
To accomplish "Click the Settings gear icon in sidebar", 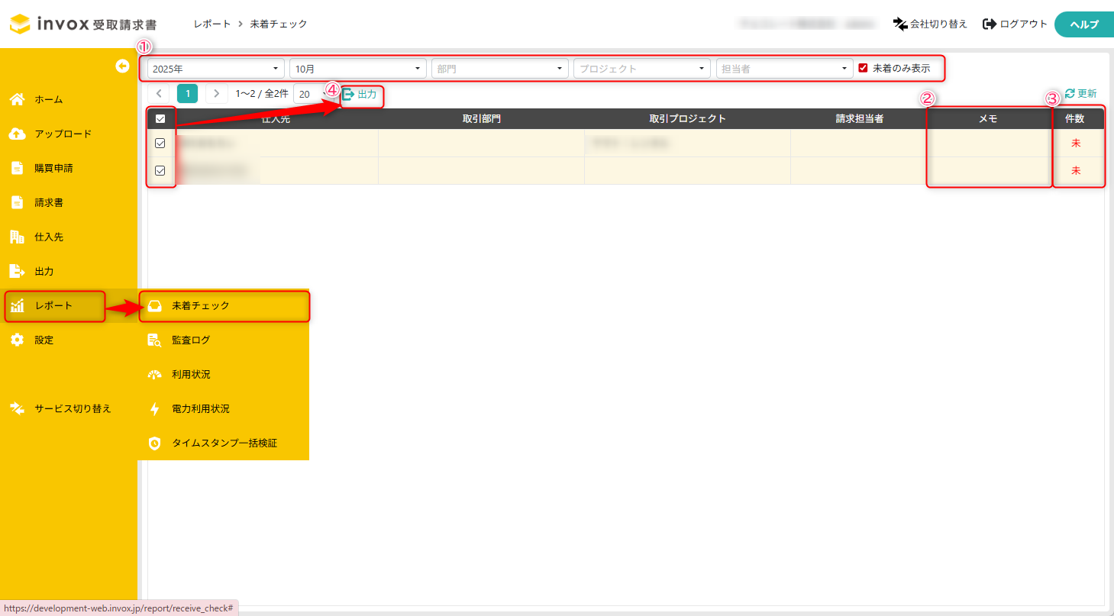I will [x=17, y=340].
